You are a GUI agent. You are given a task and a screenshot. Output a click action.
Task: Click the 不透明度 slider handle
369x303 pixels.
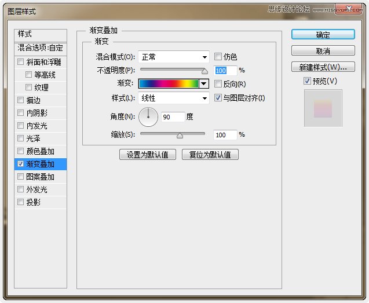[204, 71]
